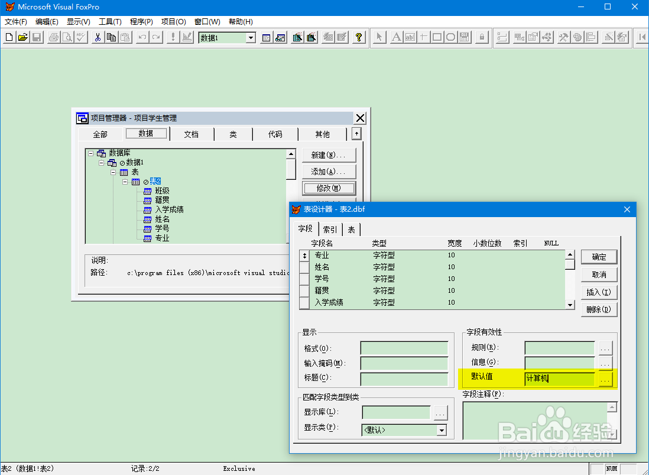The image size is (649, 475).
Task: Select the OLE bound control tool
Action: (x=465, y=37)
